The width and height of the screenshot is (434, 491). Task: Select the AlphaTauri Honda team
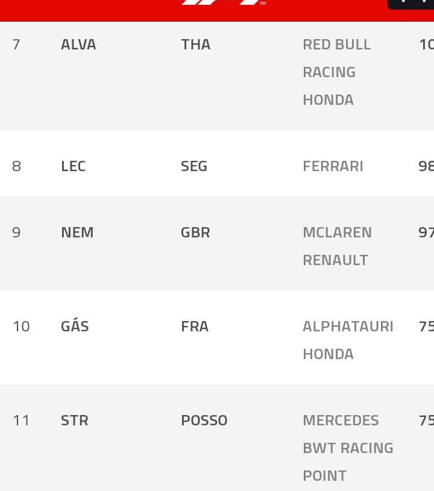pos(348,340)
